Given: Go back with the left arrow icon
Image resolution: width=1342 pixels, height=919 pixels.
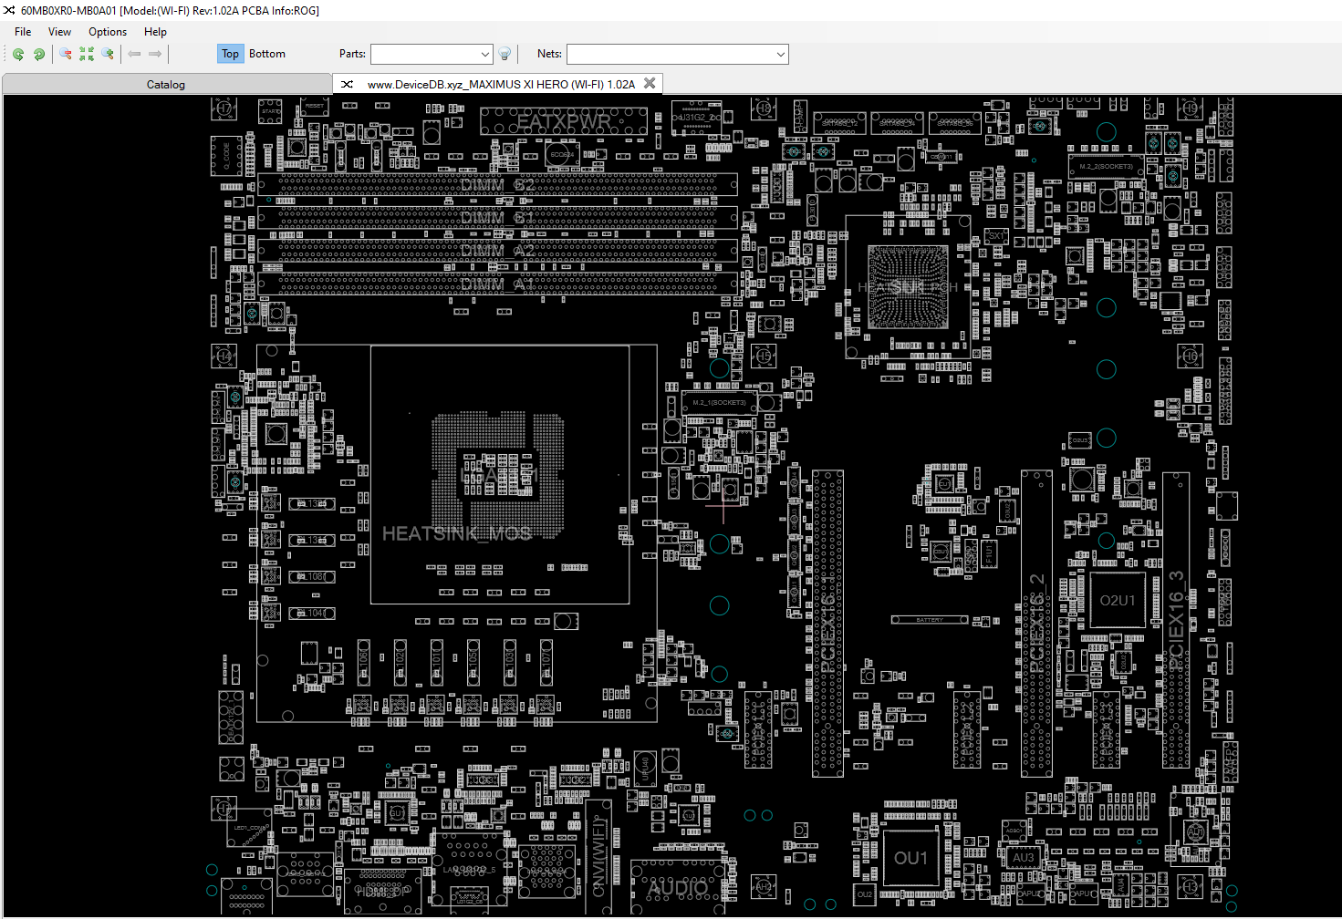Looking at the screenshot, I should tap(135, 54).
